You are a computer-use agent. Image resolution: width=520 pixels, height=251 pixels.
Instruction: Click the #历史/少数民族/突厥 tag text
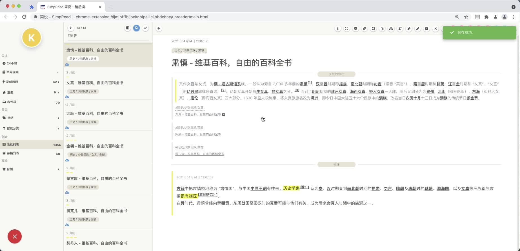[189, 127]
